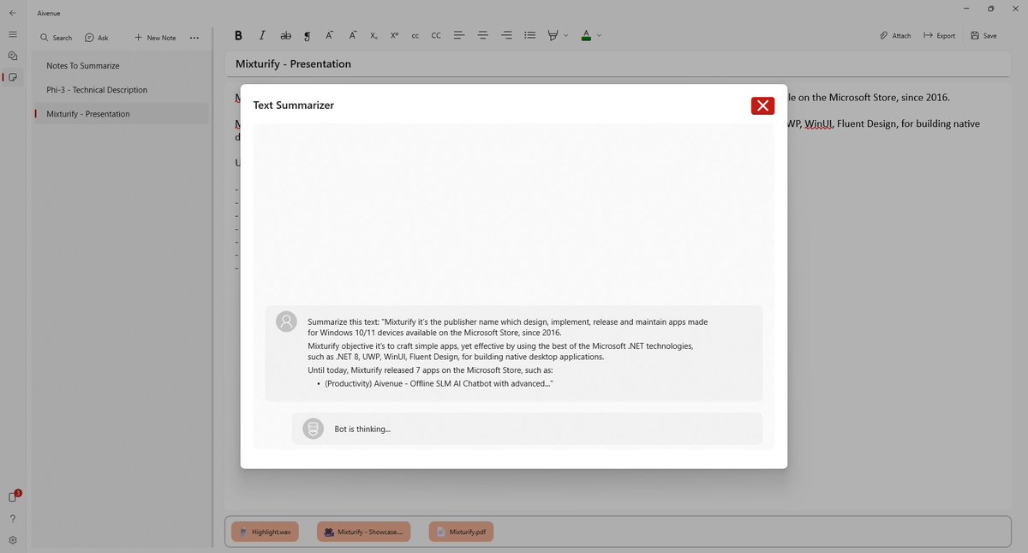The width and height of the screenshot is (1028, 553).
Task: Click the 'Text Summarizer' dialog title
Action: [x=294, y=105]
